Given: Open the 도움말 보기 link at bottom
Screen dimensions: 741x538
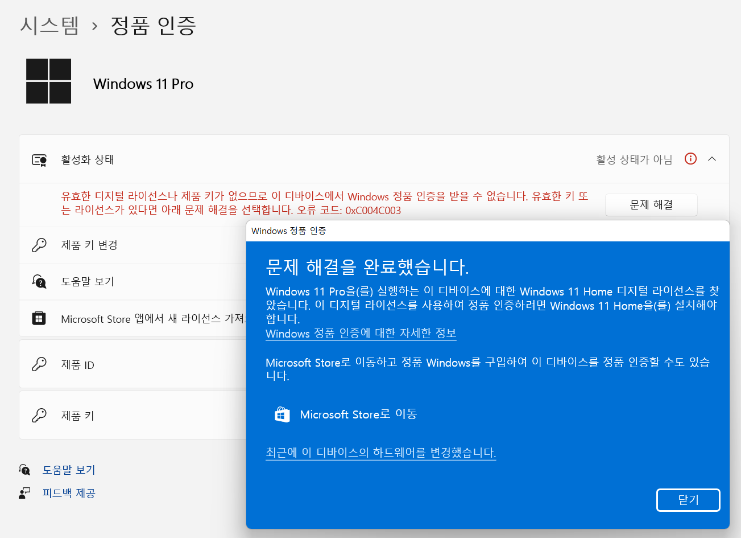Looking at the screenshot, I should pos(69,470).
